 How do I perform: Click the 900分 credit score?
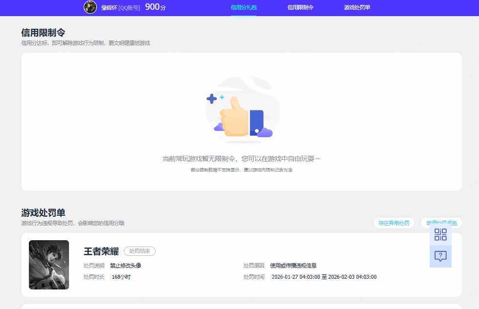[x=156, y=7]
